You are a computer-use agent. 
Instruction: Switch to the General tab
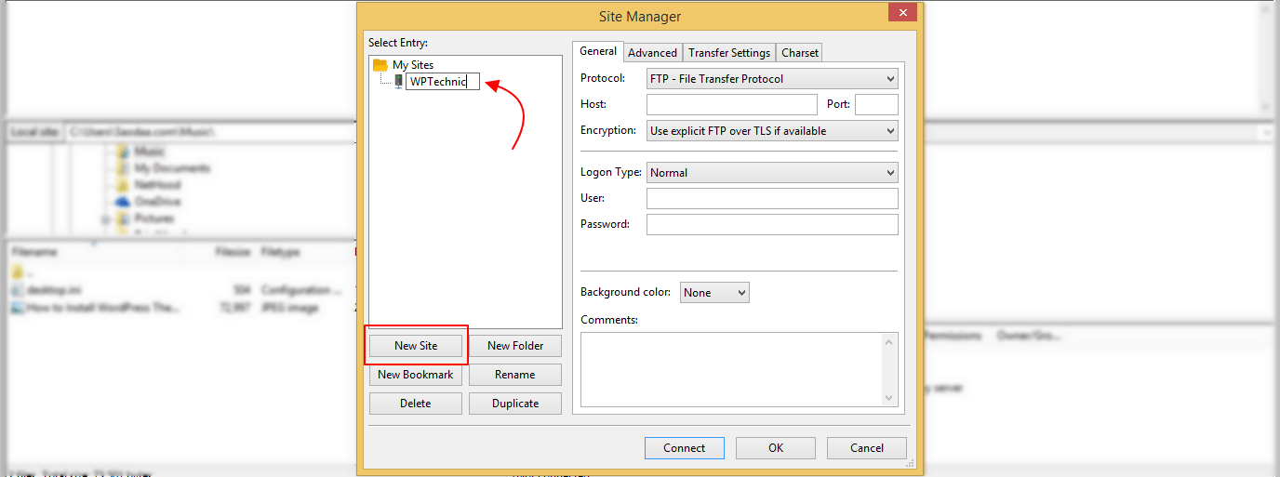point(598,52)
